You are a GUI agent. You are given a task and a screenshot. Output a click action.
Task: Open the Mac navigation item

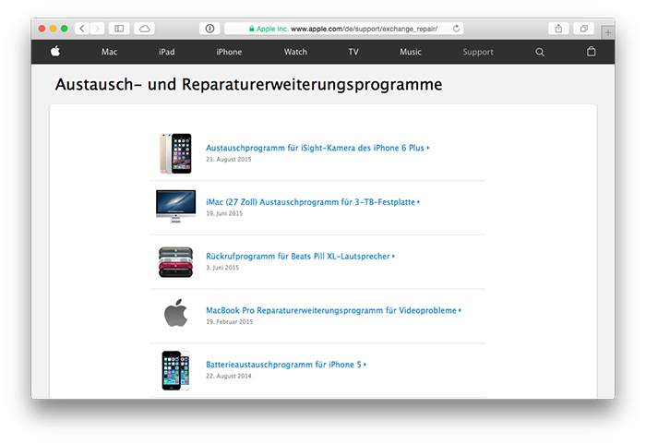[x=109, y=52]
